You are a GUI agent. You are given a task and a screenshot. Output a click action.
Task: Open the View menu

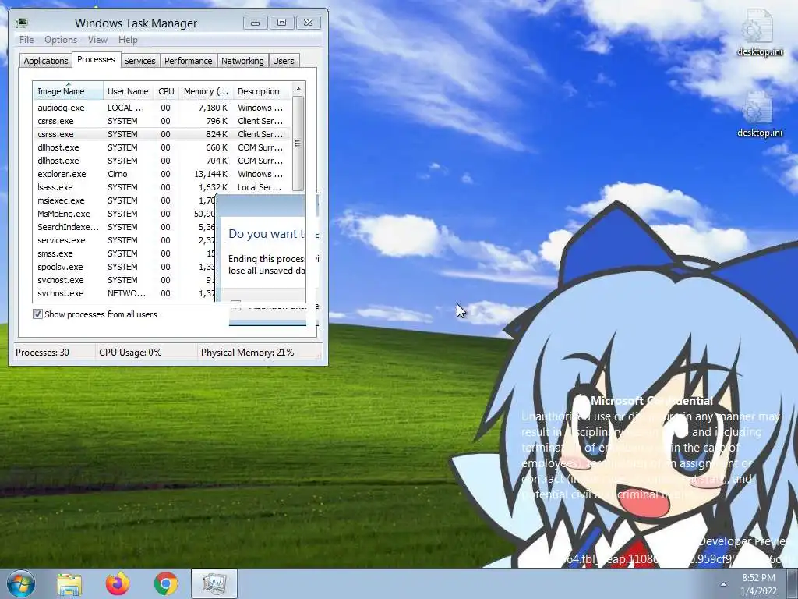[97, 40]
